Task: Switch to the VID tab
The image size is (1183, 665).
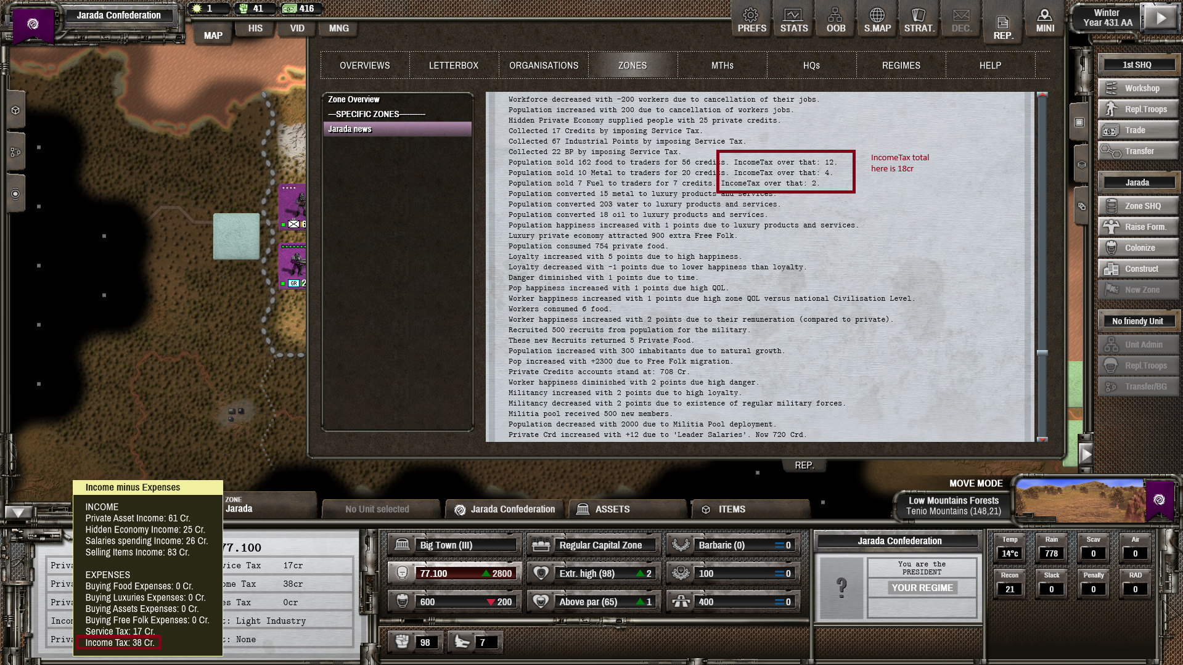Action: pyautogui.click(x=297, y=28)
